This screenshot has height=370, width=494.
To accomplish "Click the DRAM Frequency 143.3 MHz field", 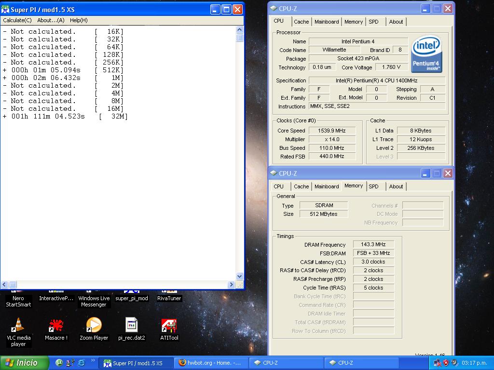I will tap(373, 244).
